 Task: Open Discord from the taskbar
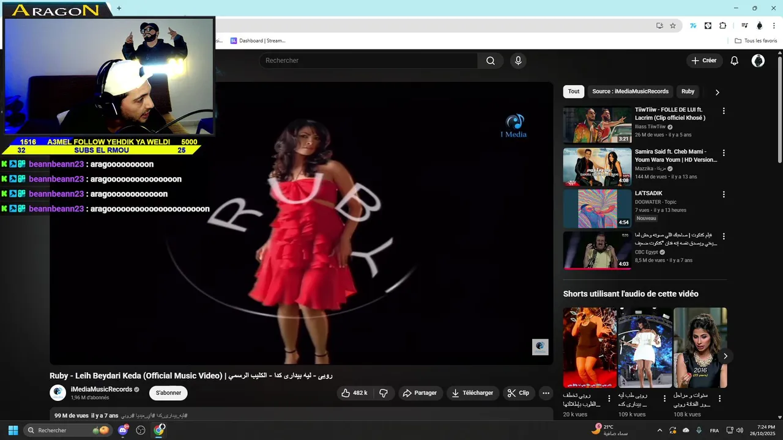[x=123, y=430]
